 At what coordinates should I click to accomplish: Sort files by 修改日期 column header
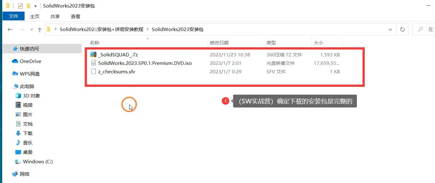coord(219,43)
